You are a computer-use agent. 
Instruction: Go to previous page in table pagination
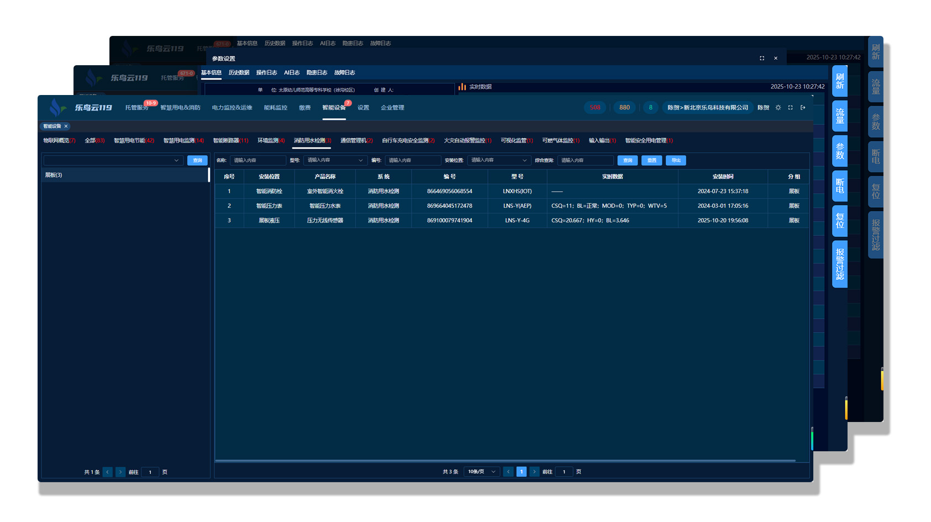508,472
